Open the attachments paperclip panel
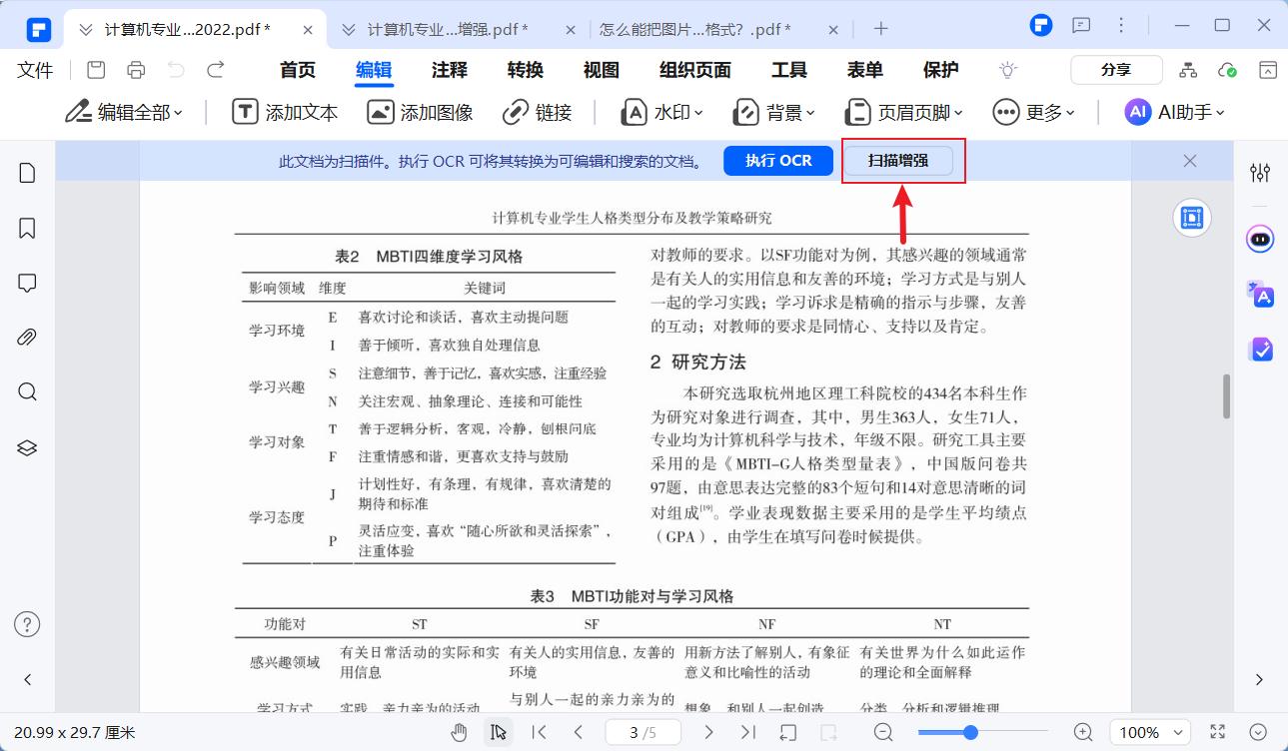This screenshot has height=751, width=1288. click(x=27, y=337)
